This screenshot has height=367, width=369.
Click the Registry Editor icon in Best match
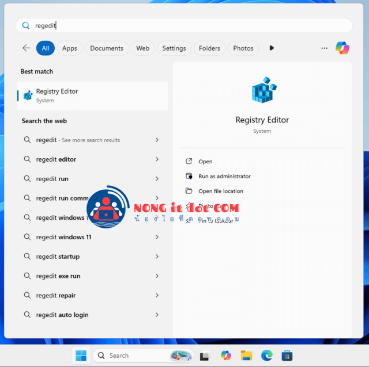pyautogui.click(x=28, y=95)
